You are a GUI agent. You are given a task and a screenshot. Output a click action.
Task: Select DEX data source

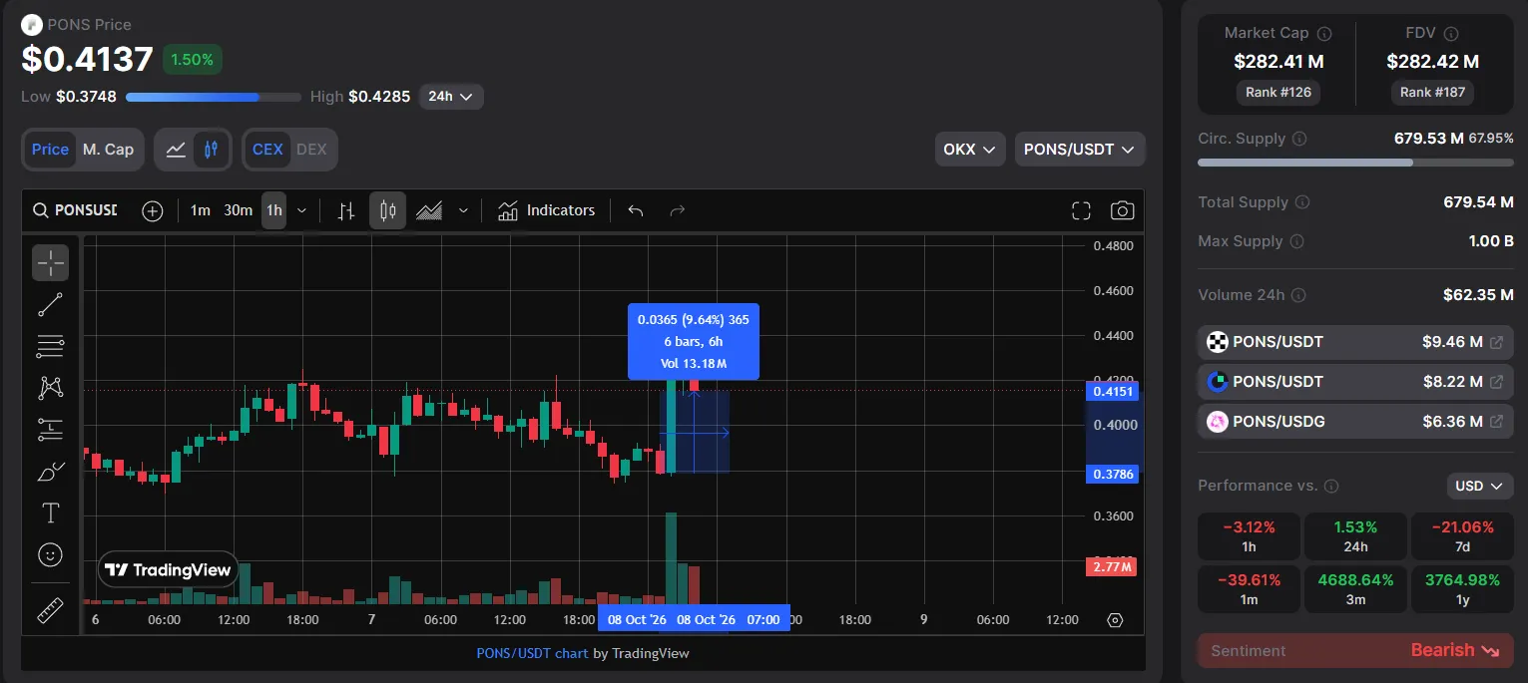point(311,150)
